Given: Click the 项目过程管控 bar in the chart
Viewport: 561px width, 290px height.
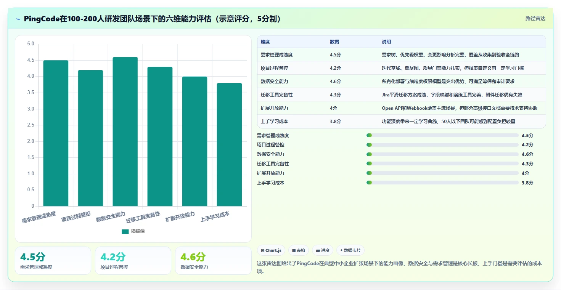Looking at the screenshot, I should point(90,138).
